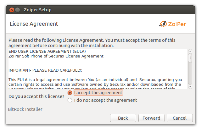Close the Zoiper Setup window
This screenshot has width=201, height=131.
tap(11, 10)
